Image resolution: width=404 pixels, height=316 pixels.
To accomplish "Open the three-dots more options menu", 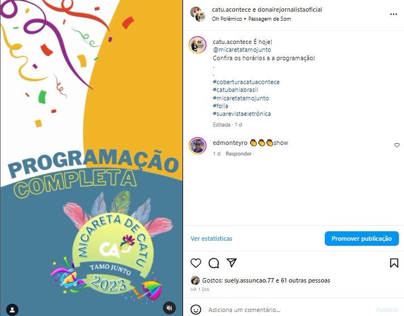I will point(393,14).
